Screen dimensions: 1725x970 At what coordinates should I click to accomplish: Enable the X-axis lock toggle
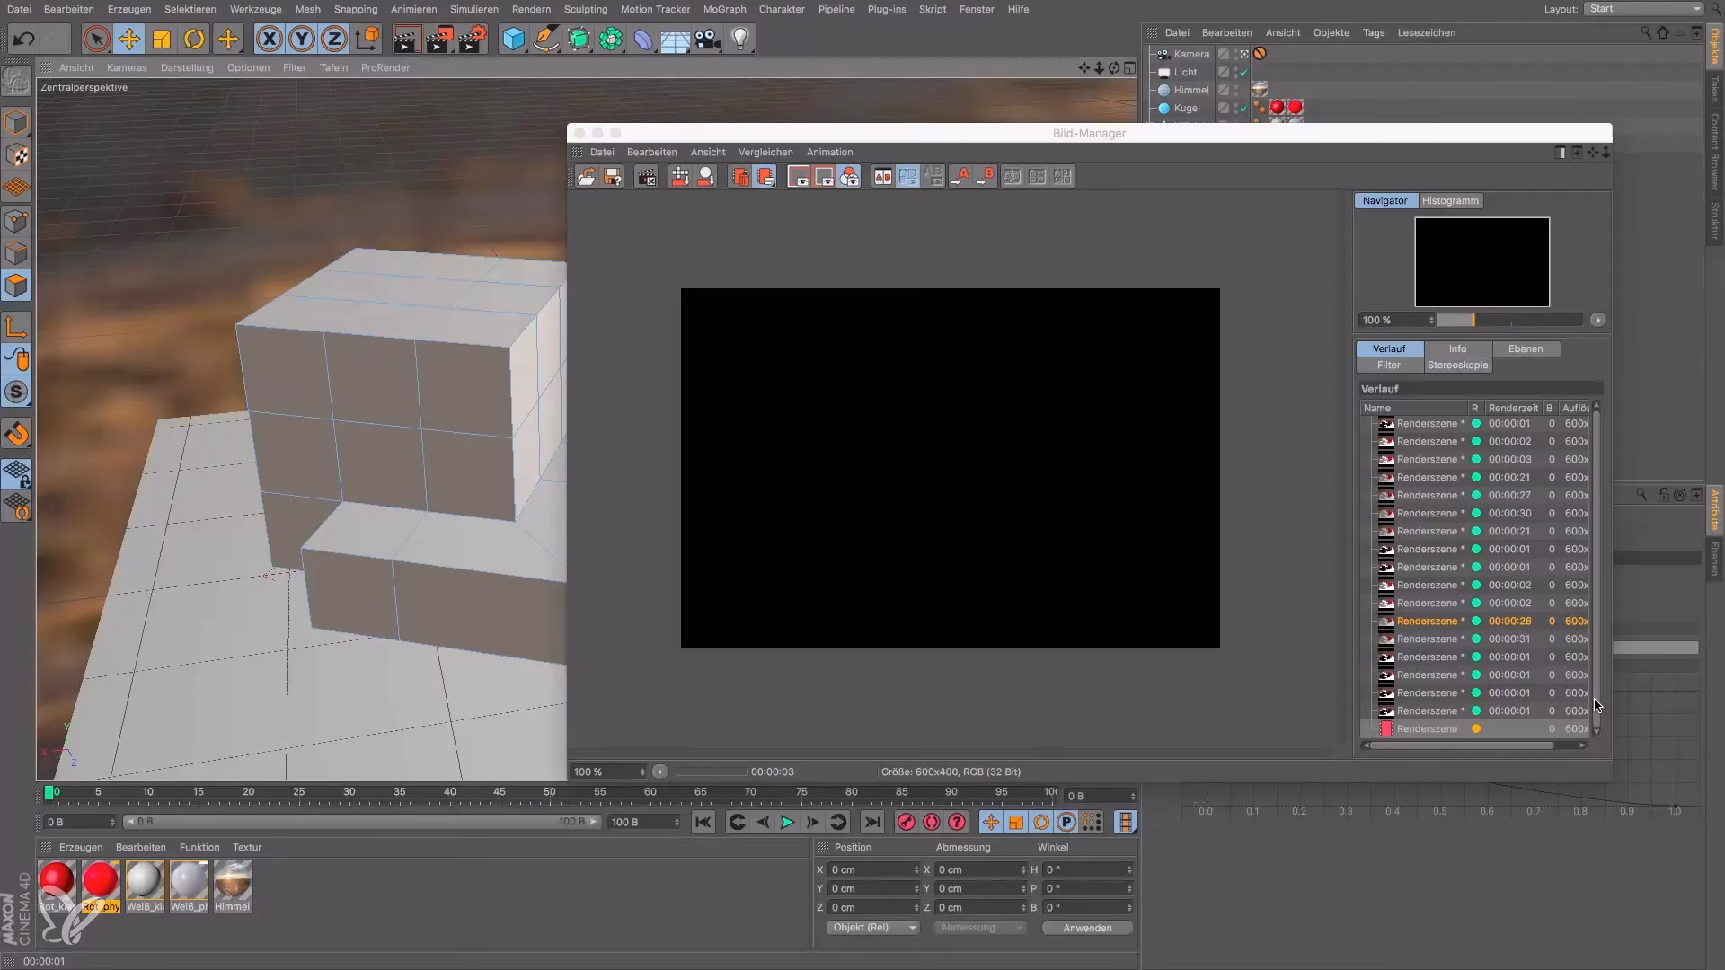click(269, 39)
